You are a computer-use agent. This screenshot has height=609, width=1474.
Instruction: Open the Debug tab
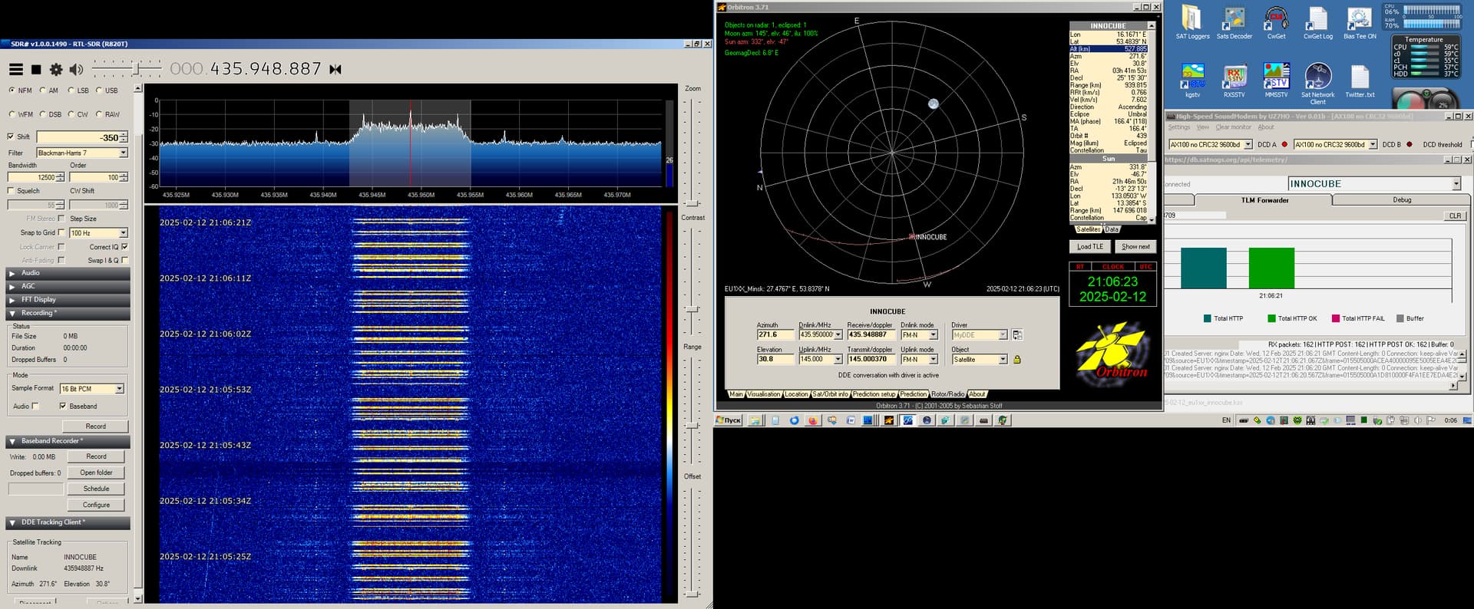pyautogui.click(x=1401, y=200)
